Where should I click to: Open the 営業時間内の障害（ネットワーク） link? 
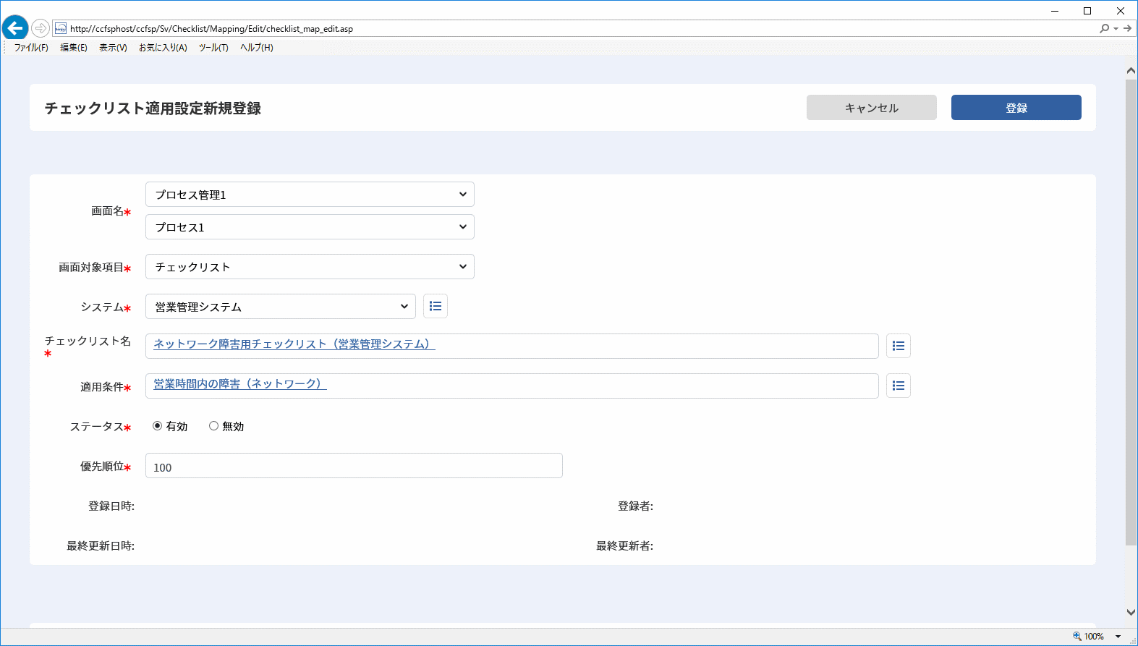(x=240, y=384)
